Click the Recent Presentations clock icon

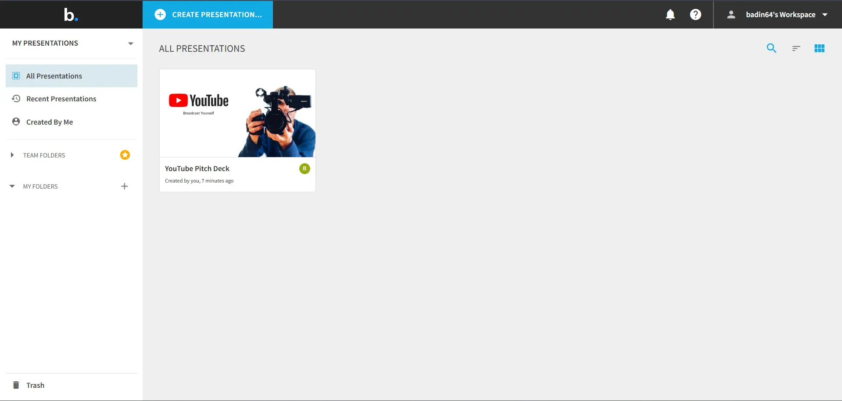(16, 98)
